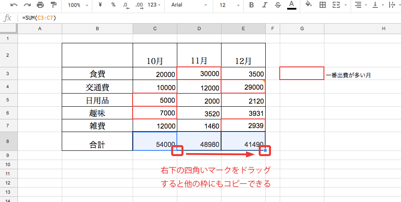Toggle Strikethrough formatting

(x=278, y=5)
